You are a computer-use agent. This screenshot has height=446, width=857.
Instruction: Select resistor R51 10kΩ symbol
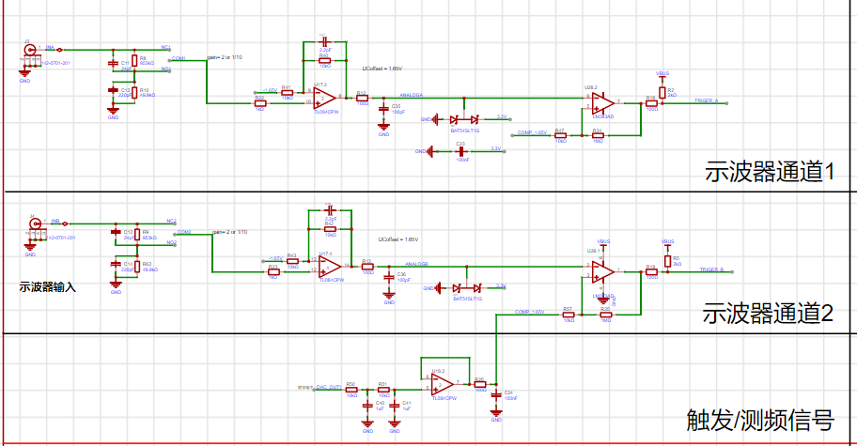tap(383, 390)
